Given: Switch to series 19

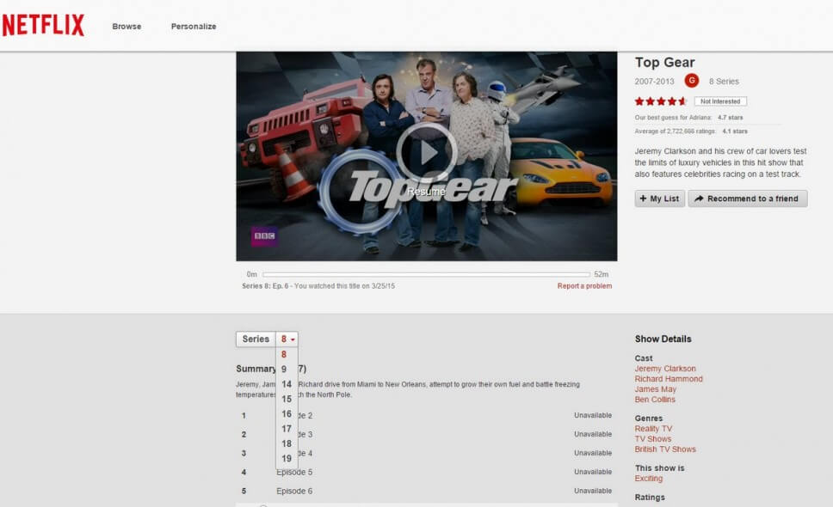Looking at the screenshot, I should [287, 458].
